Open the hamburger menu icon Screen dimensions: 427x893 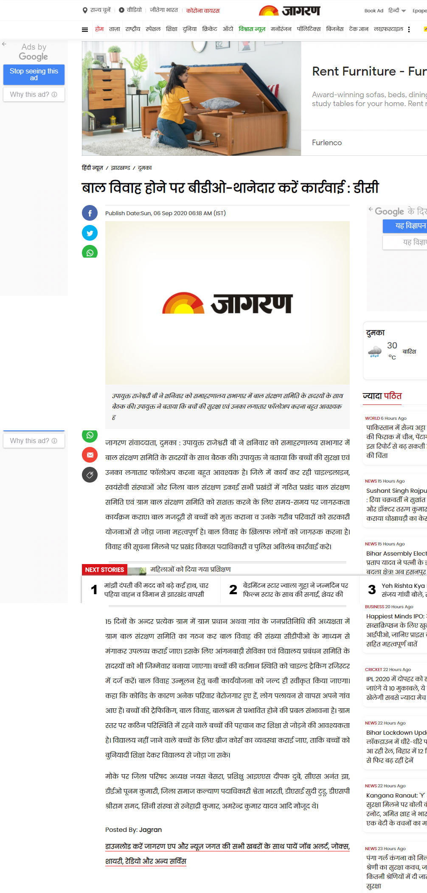click(x=85, y=29)
